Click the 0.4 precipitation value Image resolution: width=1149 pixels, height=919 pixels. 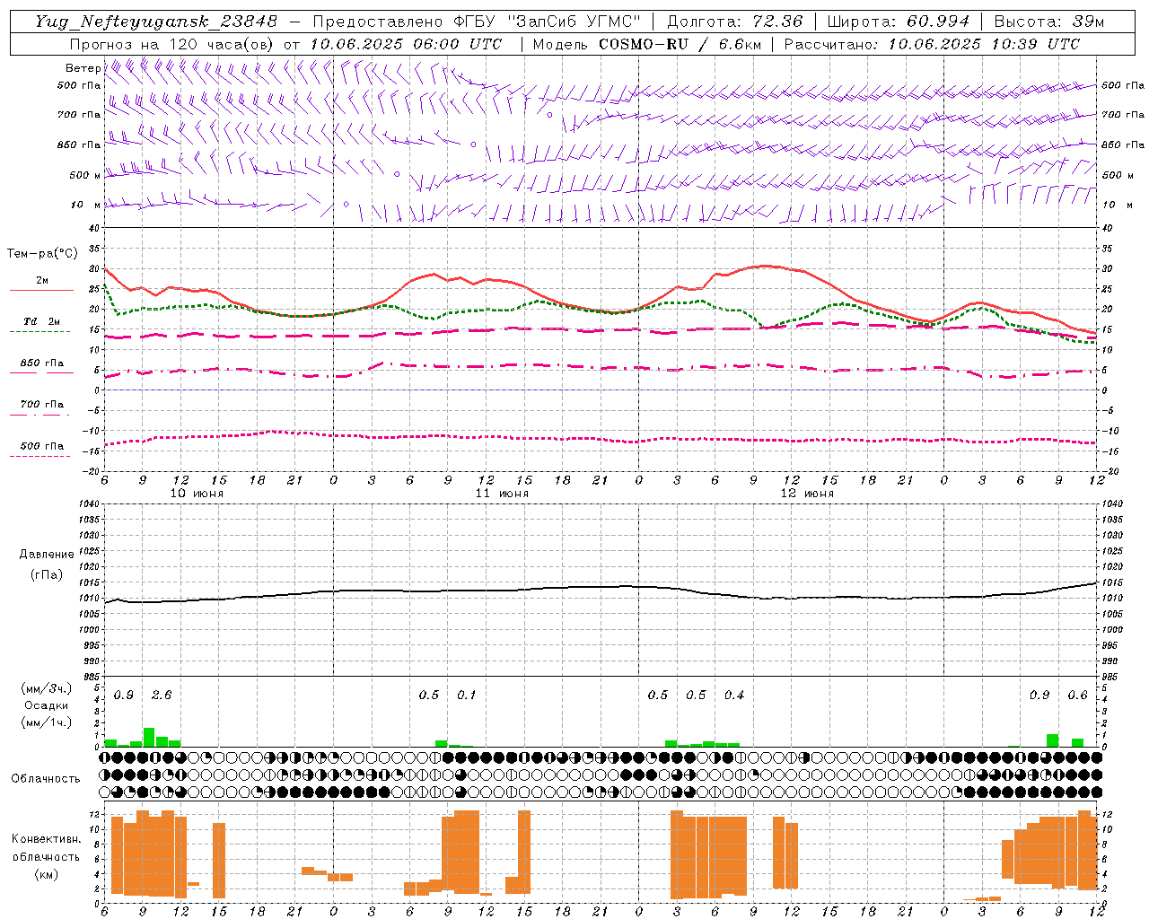tap(734, 695)
